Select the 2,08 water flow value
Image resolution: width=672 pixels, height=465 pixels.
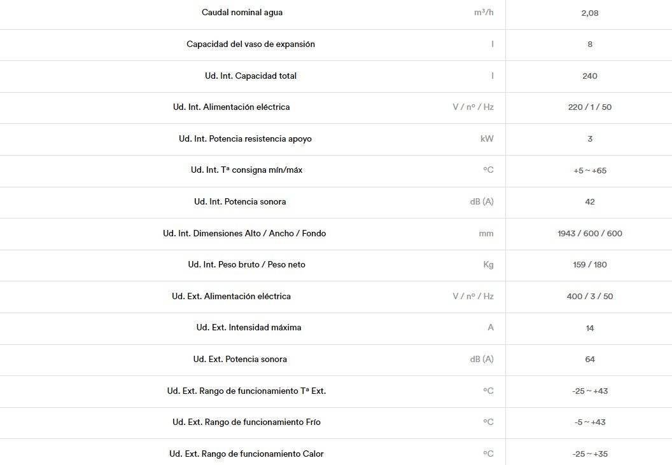coord(590,13)
